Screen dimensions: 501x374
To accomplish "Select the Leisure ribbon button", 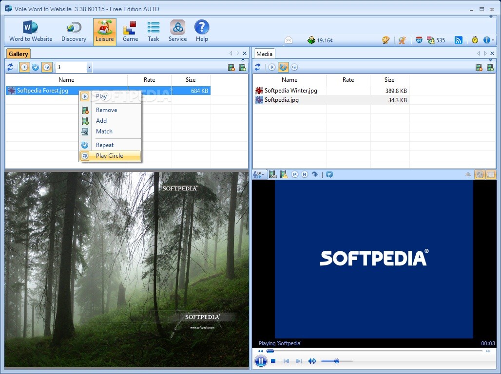I will pyautogui.click(x=104, y=31).
